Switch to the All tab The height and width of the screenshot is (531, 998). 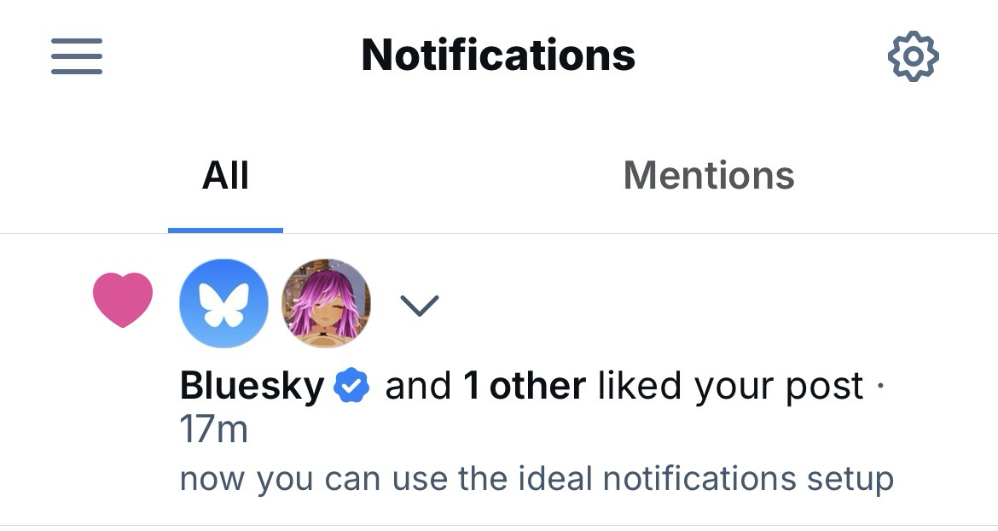click(x=225, y=176)
